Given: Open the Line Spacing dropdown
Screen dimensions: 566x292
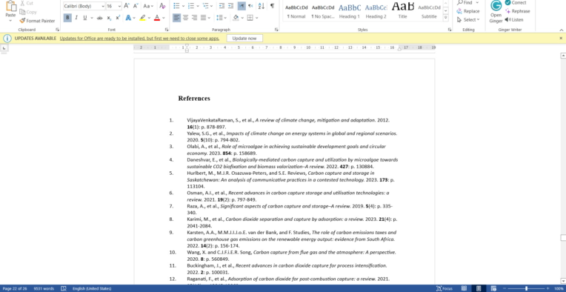Looking at the screenshot, I should tap(221, 18).
